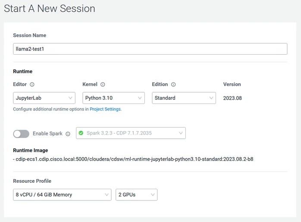
Task: Click the Session Name input field
Action: (150, 49)
